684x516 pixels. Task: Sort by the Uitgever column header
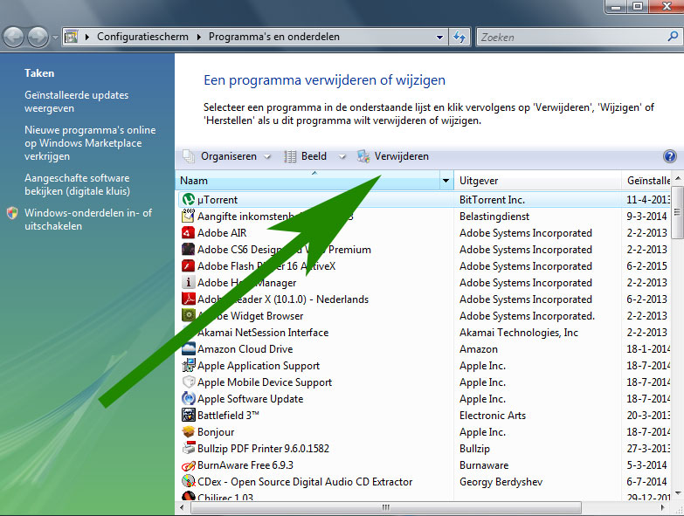(x=537, y=181)
